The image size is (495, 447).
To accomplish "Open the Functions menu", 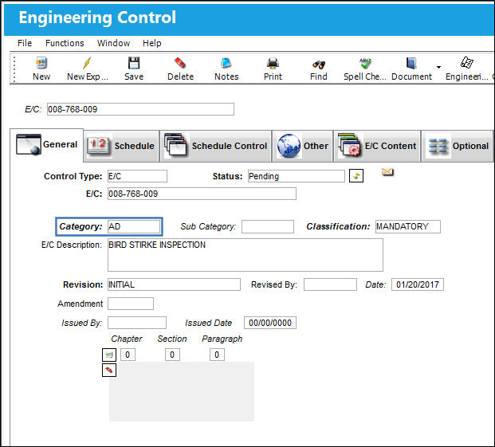I will click(65, 43).
